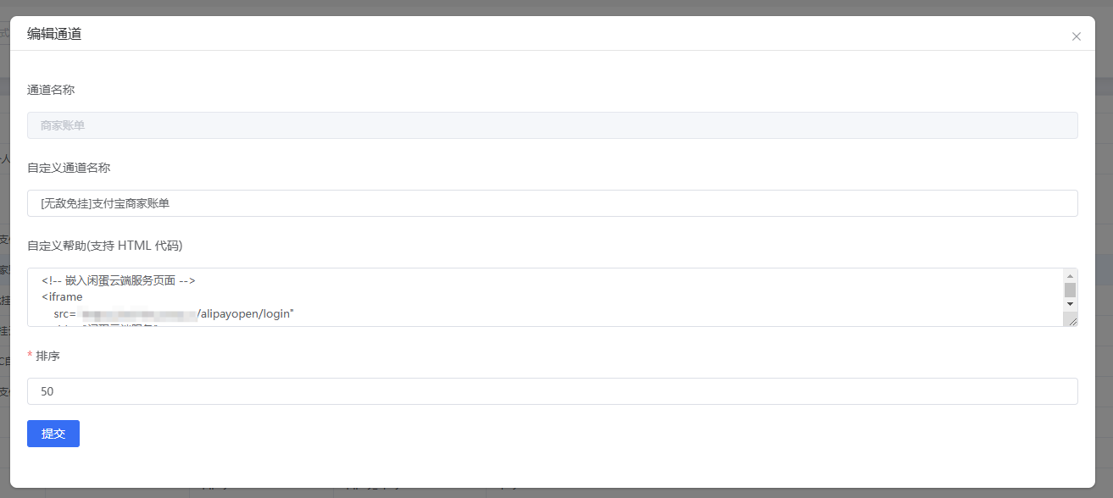The height and width of the screenshot is (498, 1113).
Task: Click the down arrow of the textarea scrollbar
Action: (1070, 303)
